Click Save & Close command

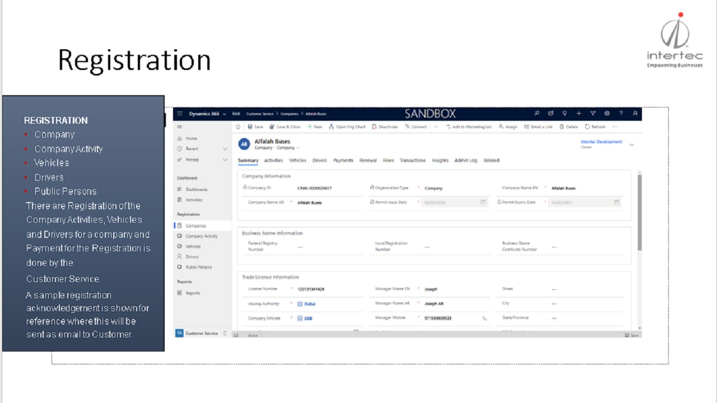click(285, 127)
